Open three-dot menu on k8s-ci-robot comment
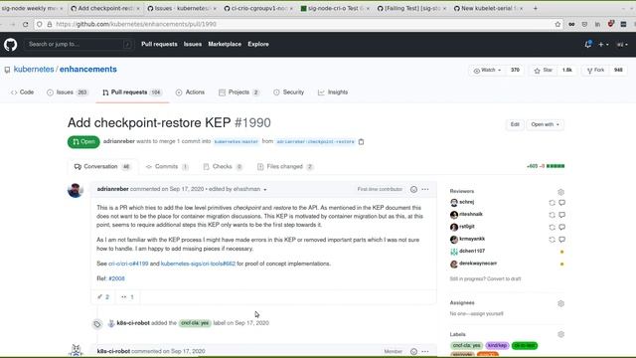 [x=425, y=351]
